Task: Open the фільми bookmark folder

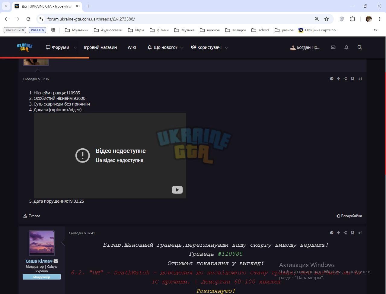Action: coord(159,30)
